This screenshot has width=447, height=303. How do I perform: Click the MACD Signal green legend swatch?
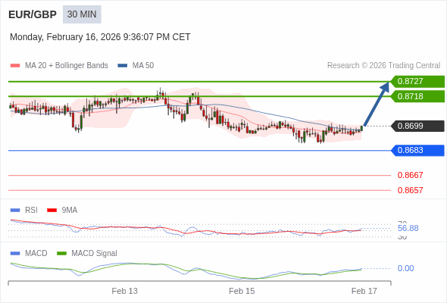61,254
